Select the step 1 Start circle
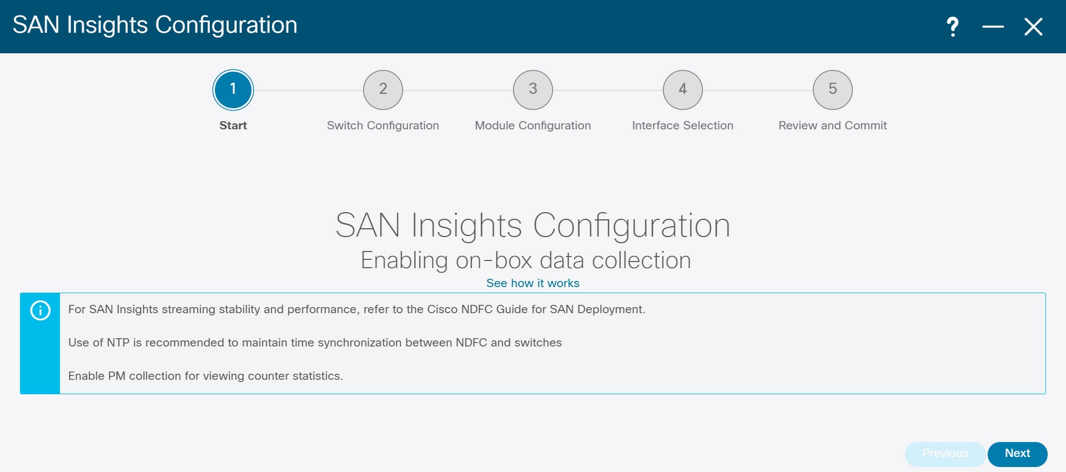This screenshot has width=1066, height=472. point(233,89)
